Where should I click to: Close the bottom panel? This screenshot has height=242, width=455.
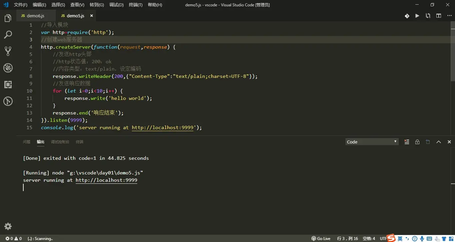(x=449, y=142)
